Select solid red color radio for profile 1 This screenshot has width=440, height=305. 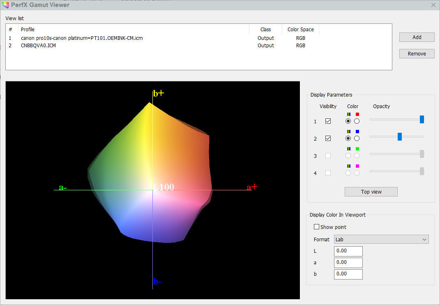357,121
